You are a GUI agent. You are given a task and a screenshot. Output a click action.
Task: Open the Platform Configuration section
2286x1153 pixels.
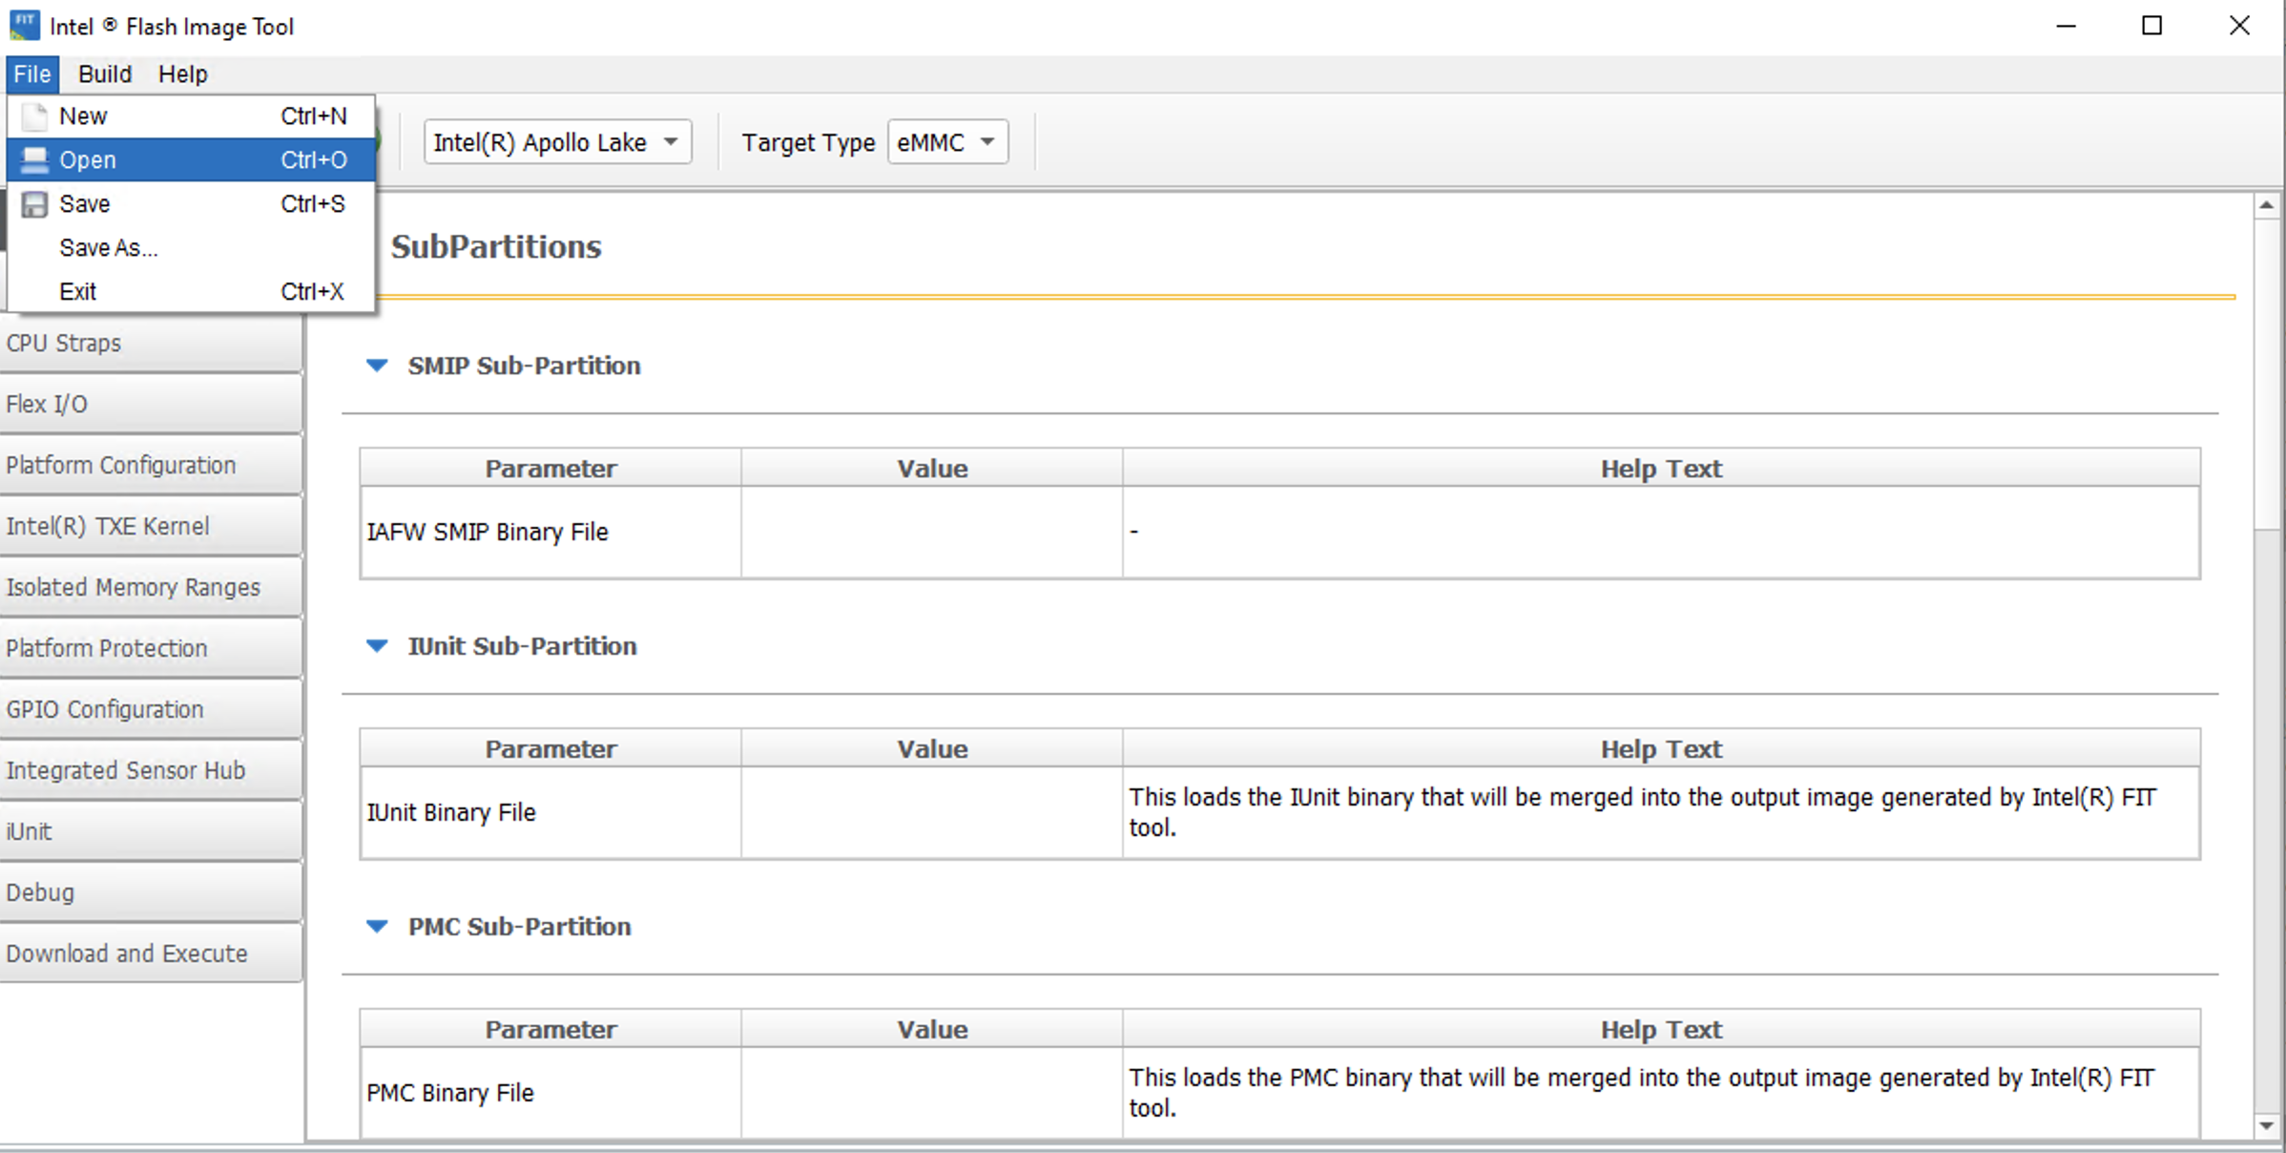point(151,466)
